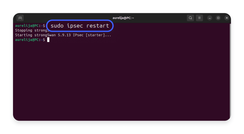Image resolution: width=244 pixels, height=134 pixels.
Task: Click the '[starter]...' text
Action: 98,35
